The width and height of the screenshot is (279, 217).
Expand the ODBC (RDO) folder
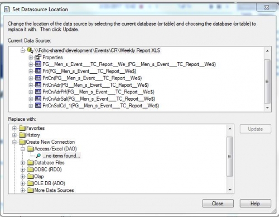coord(22,169)
